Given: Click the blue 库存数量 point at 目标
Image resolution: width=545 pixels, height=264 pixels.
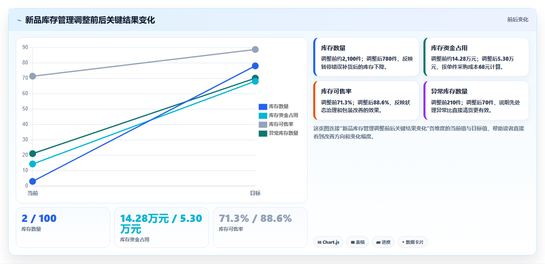Looking at the screenshot, I should (255, 66).
